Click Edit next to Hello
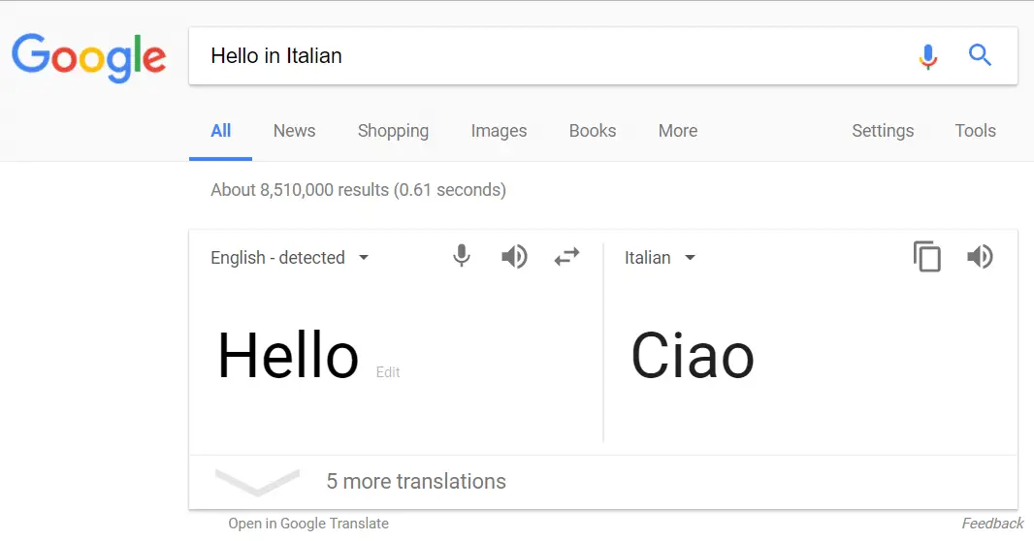This screenshot has height=541, width=1034. pos(388,372)
